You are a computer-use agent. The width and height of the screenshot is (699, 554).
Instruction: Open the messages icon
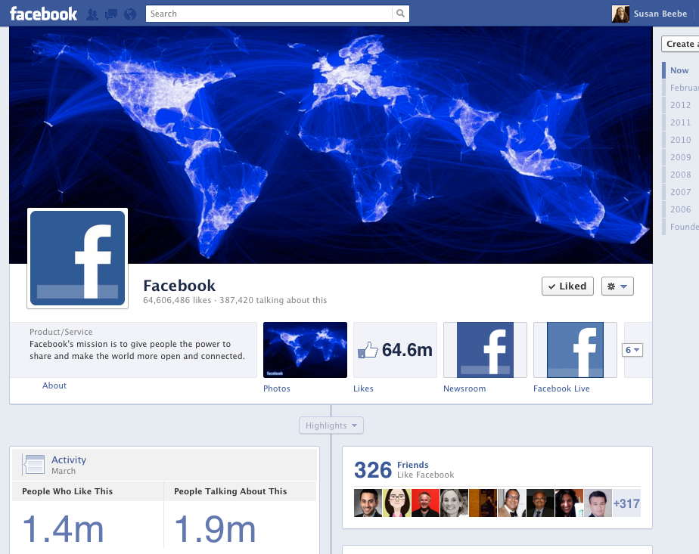click(x=111, y=14)
